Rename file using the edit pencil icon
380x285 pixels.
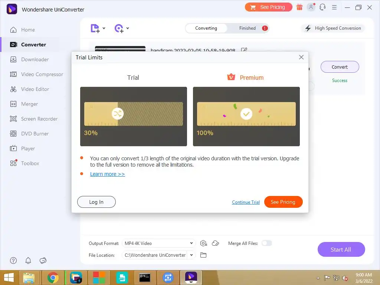coord(244,49)
